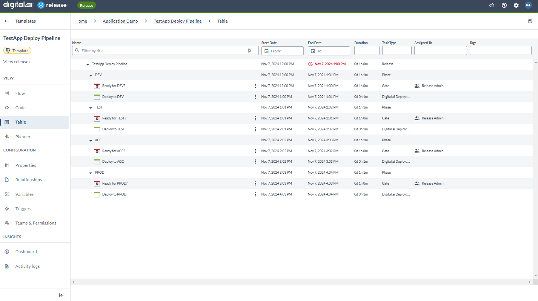The image size is (538, 301).
Task: Collapse the DEV phase
Action: pos(91,75)
